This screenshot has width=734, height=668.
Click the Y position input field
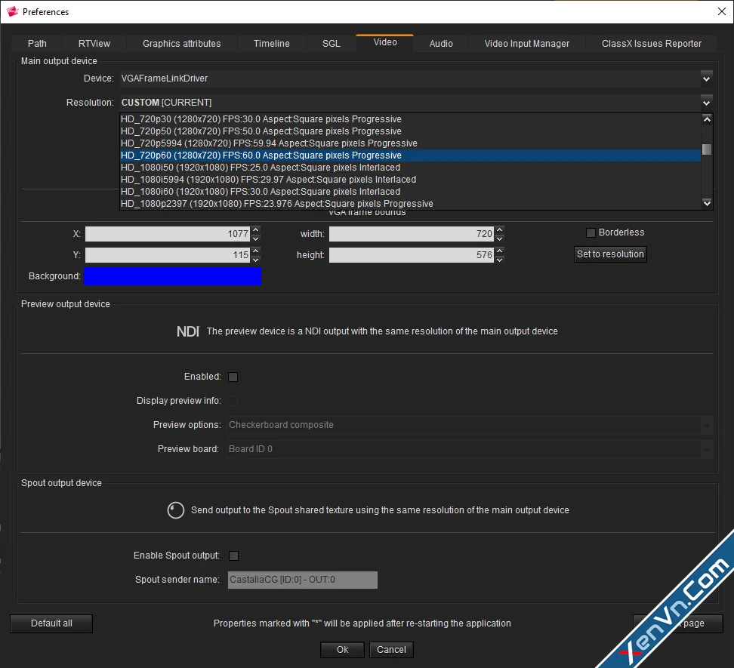click(168, 255)
